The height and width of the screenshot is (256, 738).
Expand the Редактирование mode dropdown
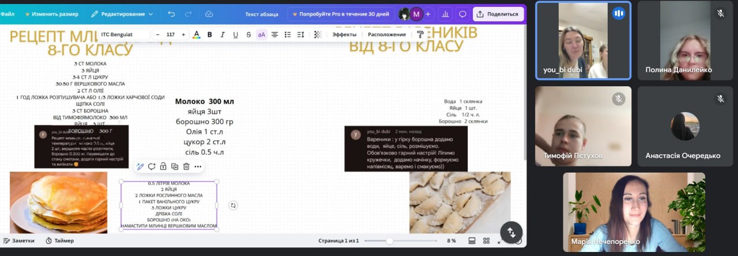coord(122,14)
